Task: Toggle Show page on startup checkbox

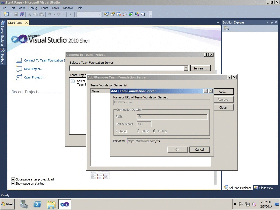Action: click(x=13, y=183)
